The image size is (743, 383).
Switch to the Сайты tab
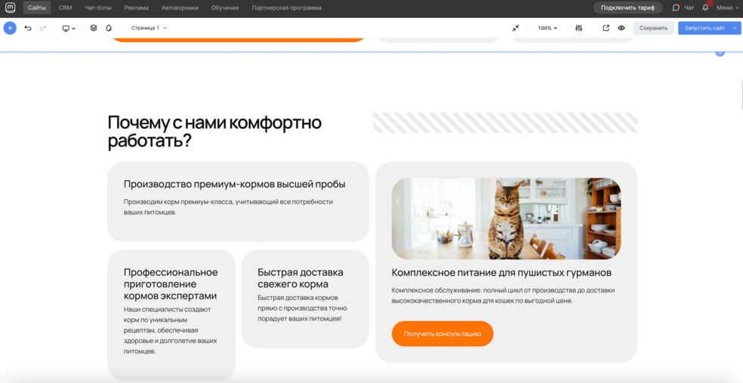(37, 8)
